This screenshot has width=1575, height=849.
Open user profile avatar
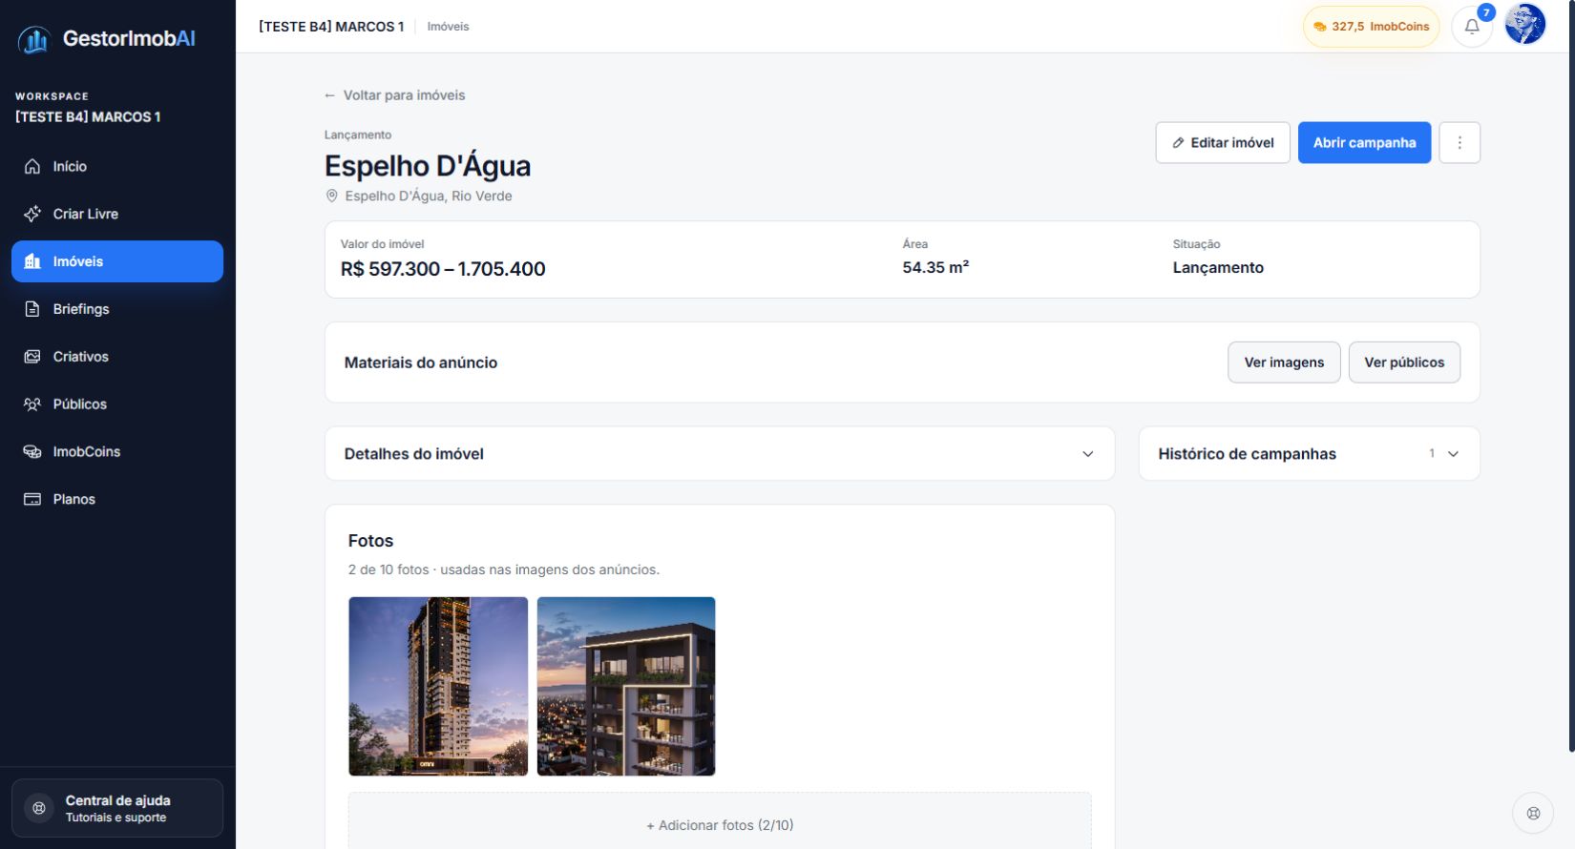click(1525, 25)
